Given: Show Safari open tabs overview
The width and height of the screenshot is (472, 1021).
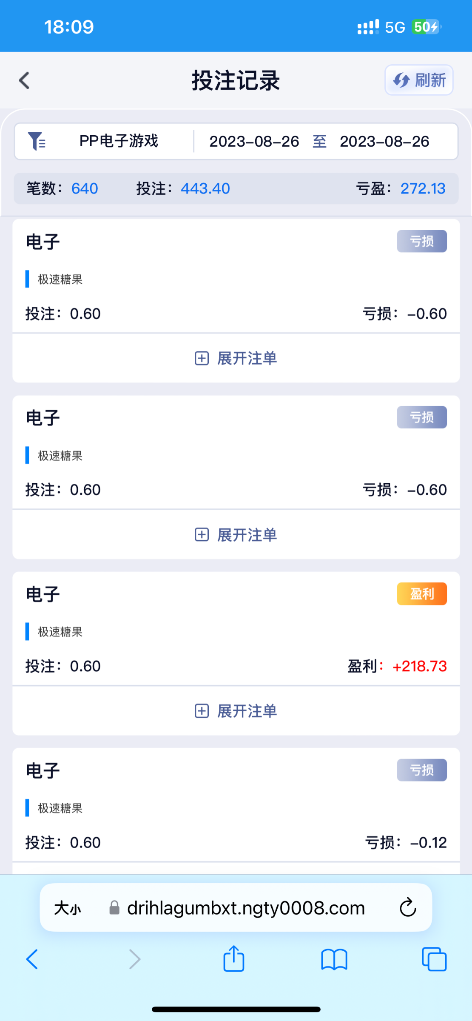Looking at the screenshot, I should click(434, 959).
